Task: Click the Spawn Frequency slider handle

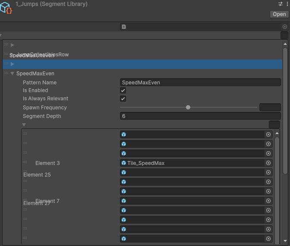Action: pyautogui.click(x=188, y=107)
